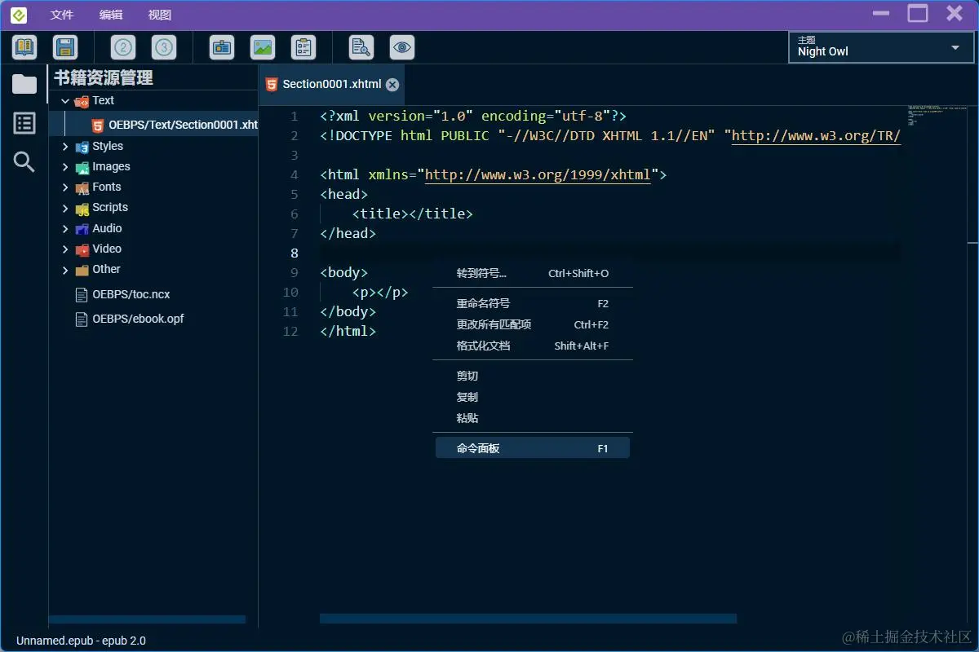Choose 复制 from context menu
The height and width of the screenshot is (652, 979).
coord(533,398)
